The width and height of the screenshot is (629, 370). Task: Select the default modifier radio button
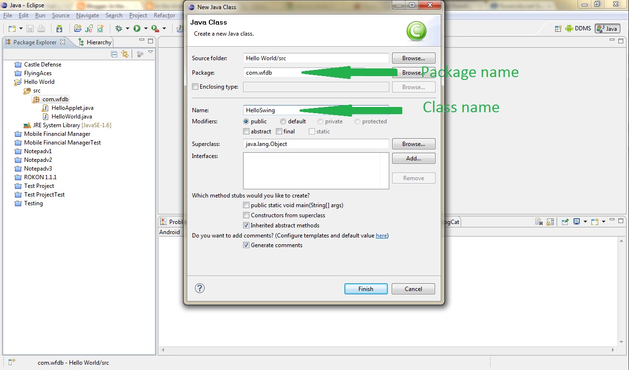click(283, 121)
